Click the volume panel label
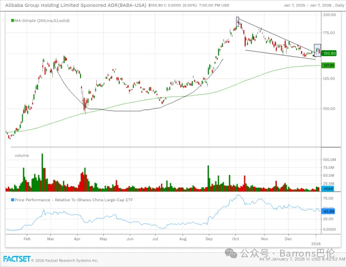 [x=22, y=155]
